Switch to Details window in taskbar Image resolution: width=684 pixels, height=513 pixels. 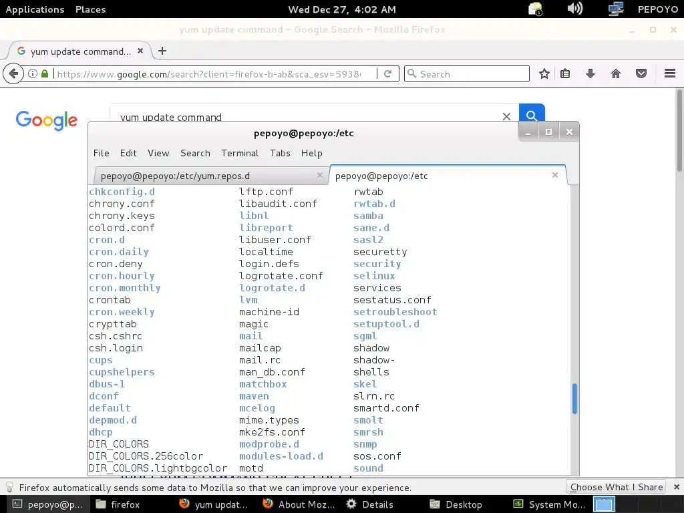tap(370, 504)
